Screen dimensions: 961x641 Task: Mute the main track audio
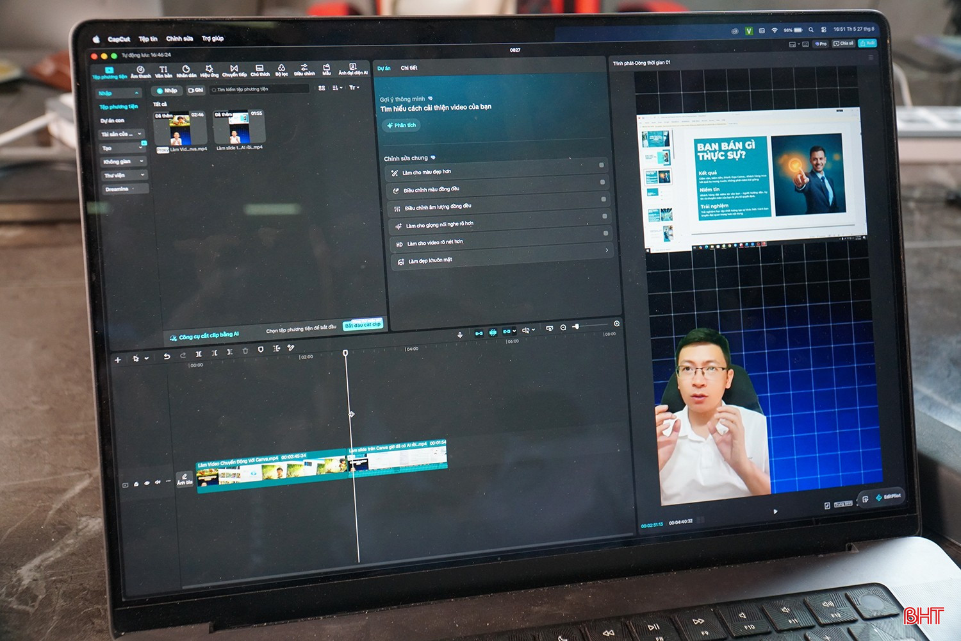[158, 482]
